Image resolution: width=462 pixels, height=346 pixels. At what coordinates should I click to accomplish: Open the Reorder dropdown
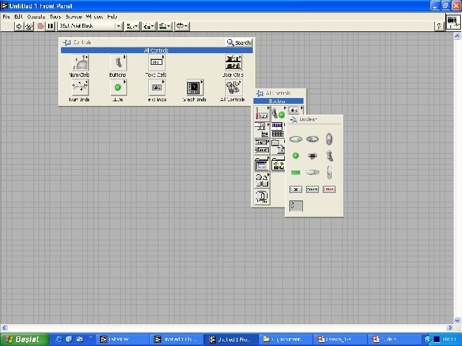click(182, 26)
